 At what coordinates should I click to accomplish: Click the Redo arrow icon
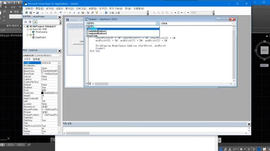click(x=65, y=13)
